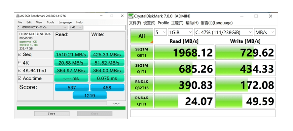Toggle the 4K-64Thrd test checkbox
This screenshot has width=293, height=131.
click(x=19, y=70)
